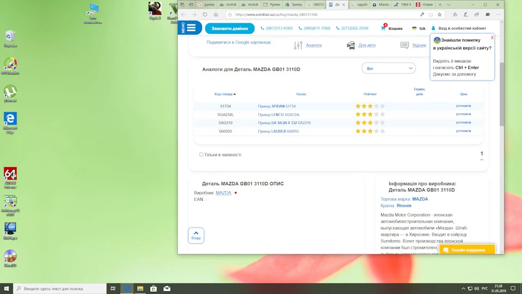Open the Всі filter dropdown
This screenshot has width=522, height=294.
(388, 69)
